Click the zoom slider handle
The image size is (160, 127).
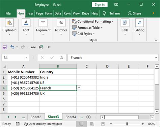[127, 124]
